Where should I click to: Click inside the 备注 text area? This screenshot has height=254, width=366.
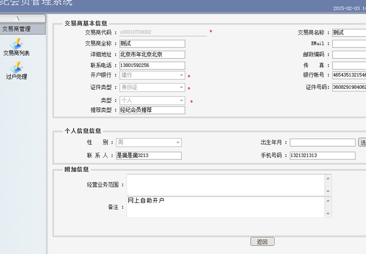(225, 207)
